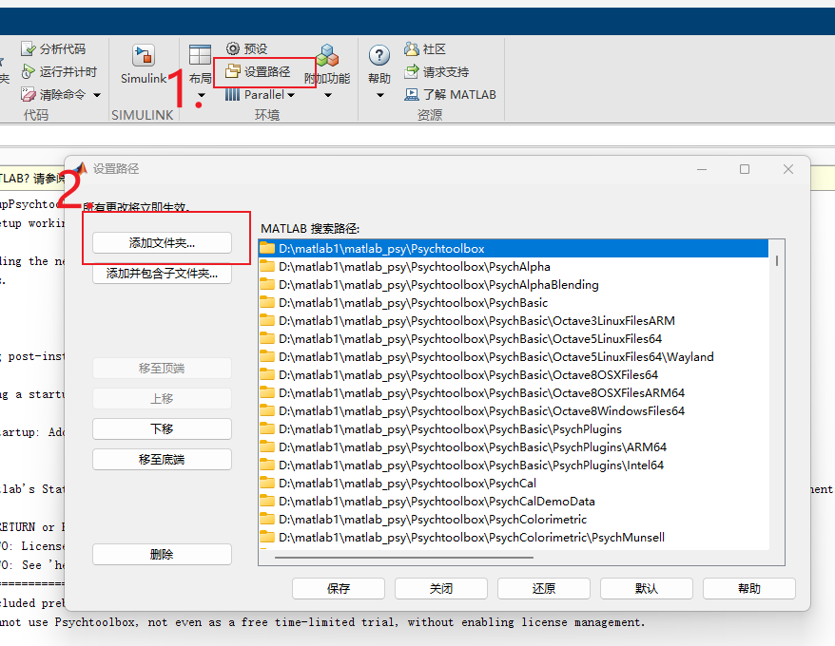835x646 pixels.
Task: Expand the Parallel dropdown menu
Action: click(x=290, y=95)
